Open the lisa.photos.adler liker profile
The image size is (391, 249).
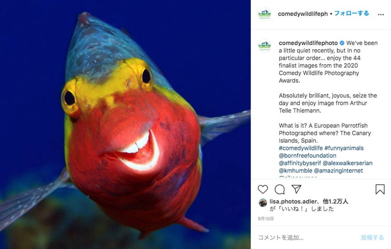pyautogui.click(x=293, y=202)
